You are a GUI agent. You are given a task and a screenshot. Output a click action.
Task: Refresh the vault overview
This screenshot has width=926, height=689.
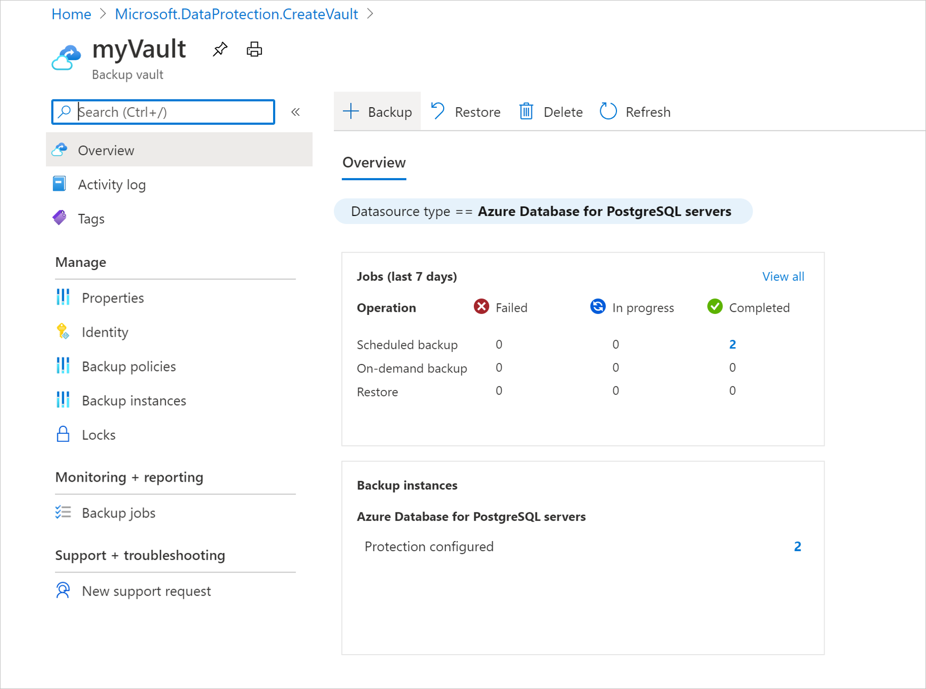coord(634,111)
